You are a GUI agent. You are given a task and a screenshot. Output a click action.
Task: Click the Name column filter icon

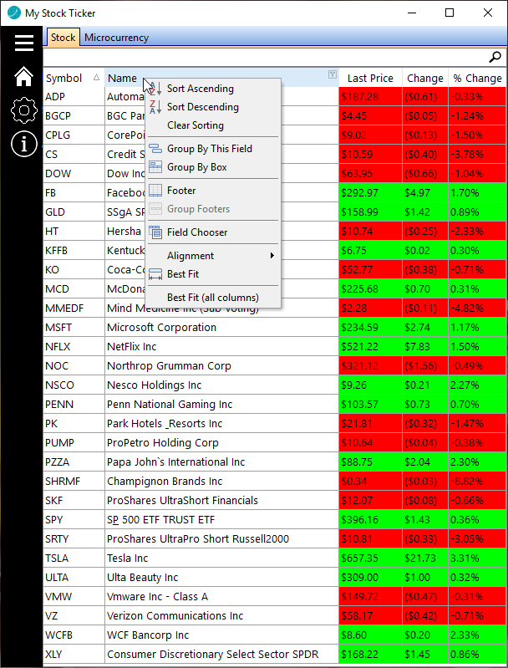(x=333, y=74)
